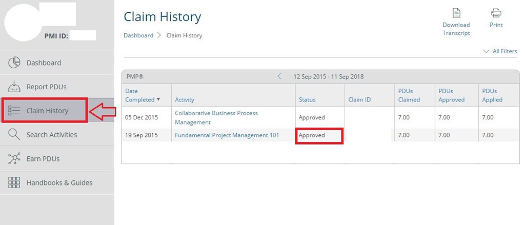Open Collaborative Business Process Management activity
Screen dimensions: 525x225
(x=216, y=117)
